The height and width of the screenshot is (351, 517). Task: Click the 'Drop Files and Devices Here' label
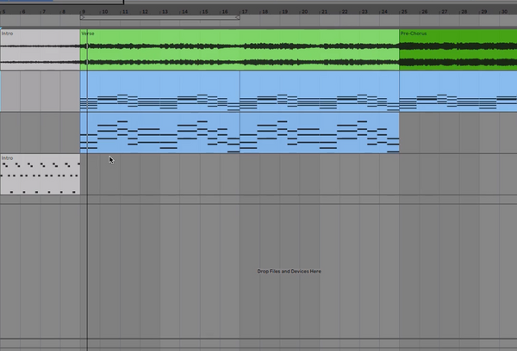(290, 271)
